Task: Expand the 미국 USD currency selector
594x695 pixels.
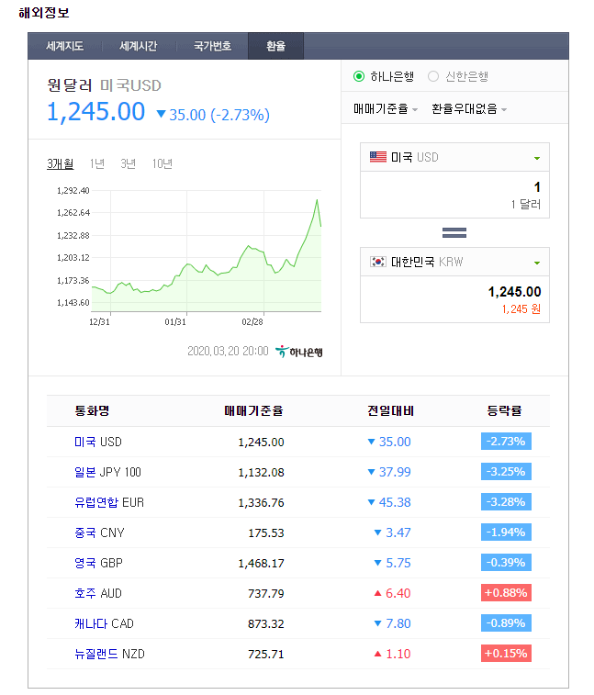Action: pyautogui.click(x=454, y=157)
